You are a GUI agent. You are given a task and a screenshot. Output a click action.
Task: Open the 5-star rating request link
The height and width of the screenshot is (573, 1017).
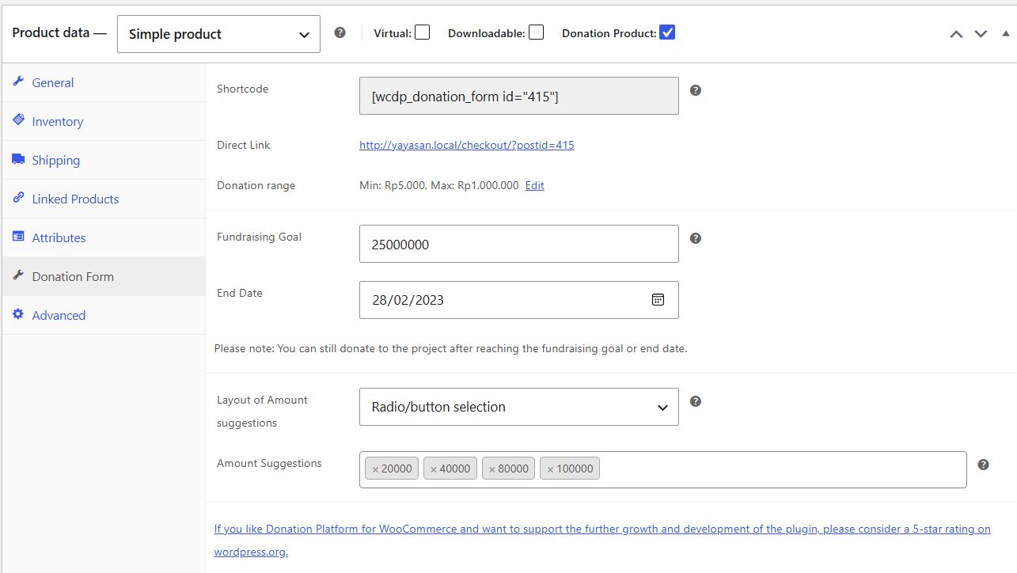point(602,541)
